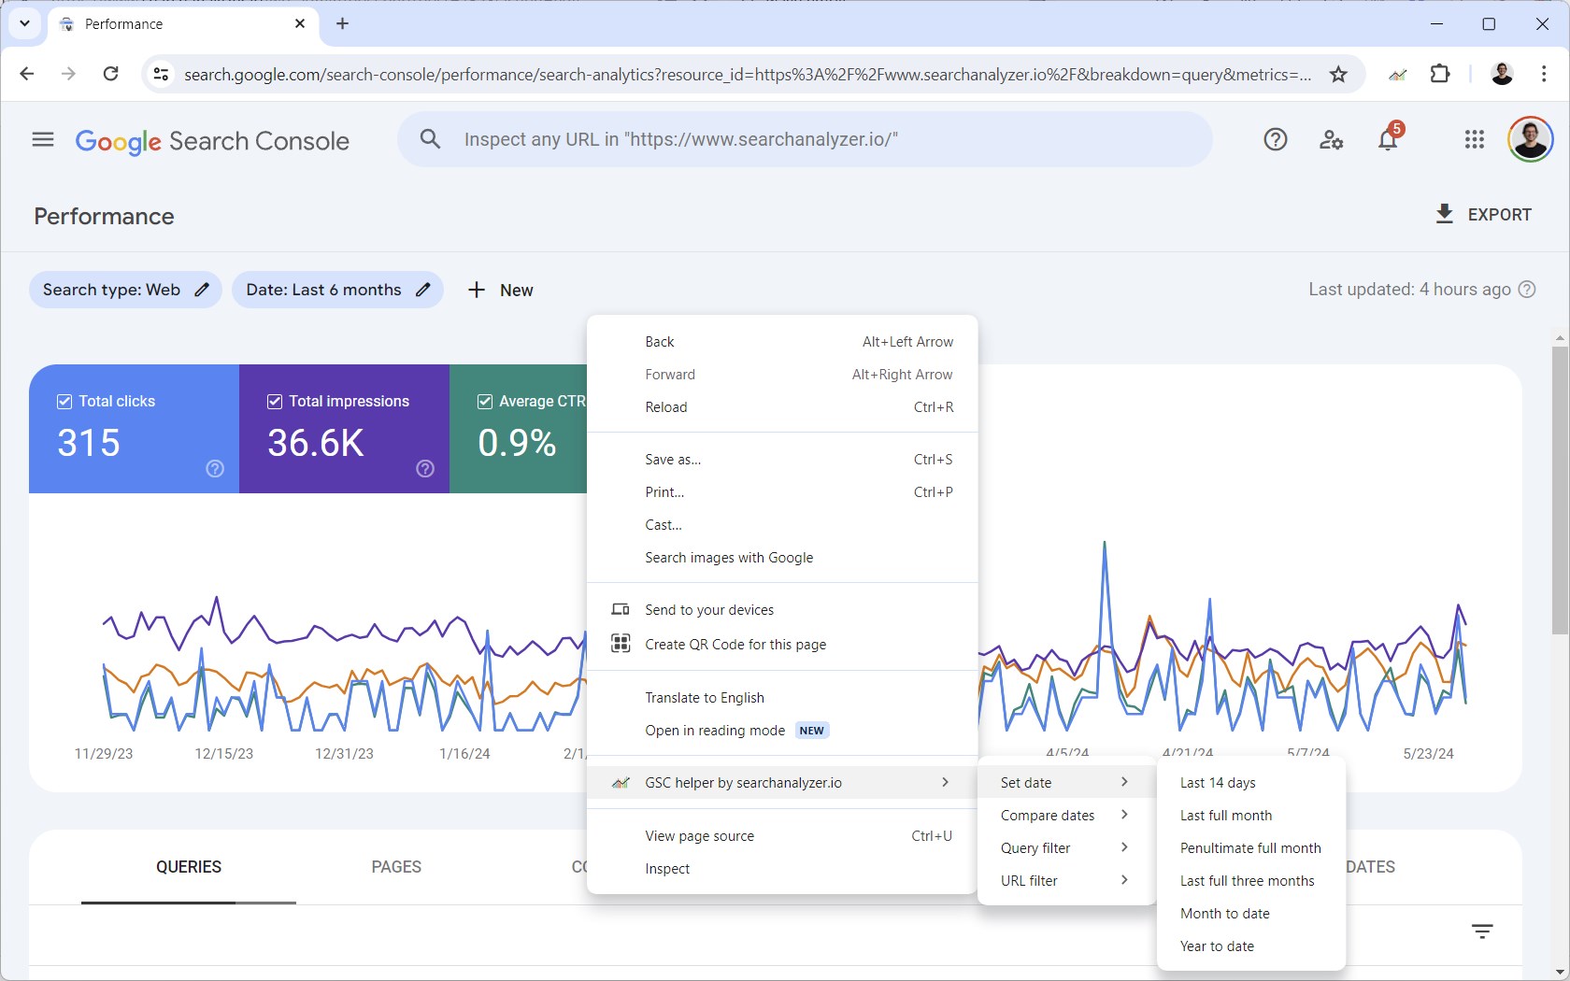Toggle the Total impressions checkbox
This screenshot has width=1570, height=981.
tap(275, 401)
